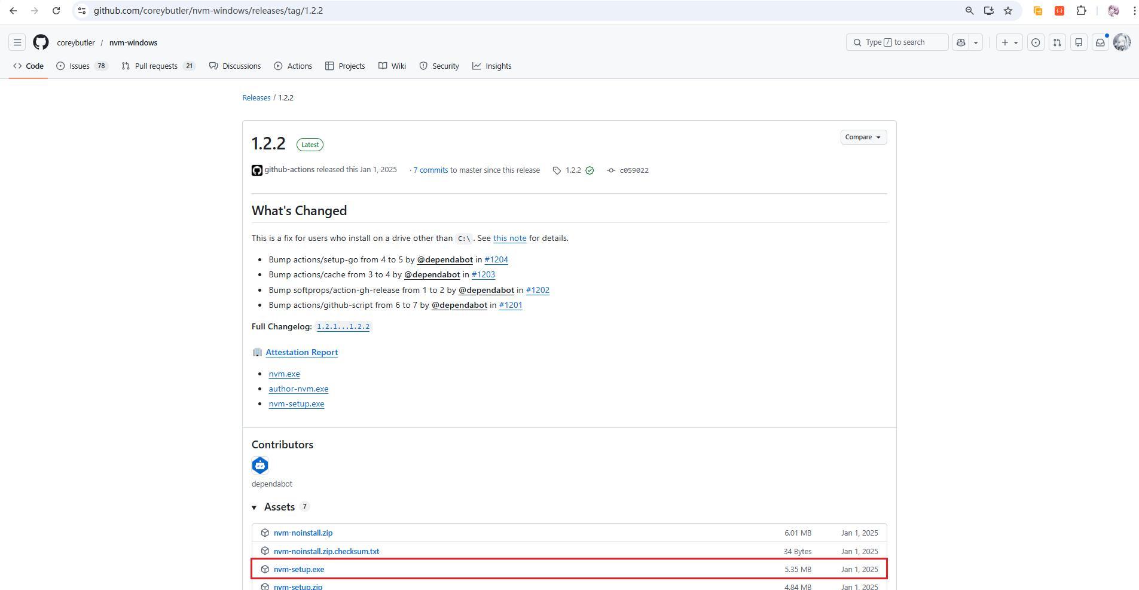Open the Copilot chat icon

pos(961,42)
